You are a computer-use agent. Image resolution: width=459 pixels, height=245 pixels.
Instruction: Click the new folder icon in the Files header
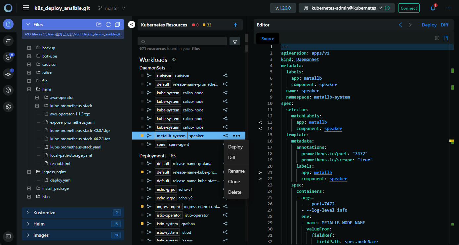pos(99,24)
